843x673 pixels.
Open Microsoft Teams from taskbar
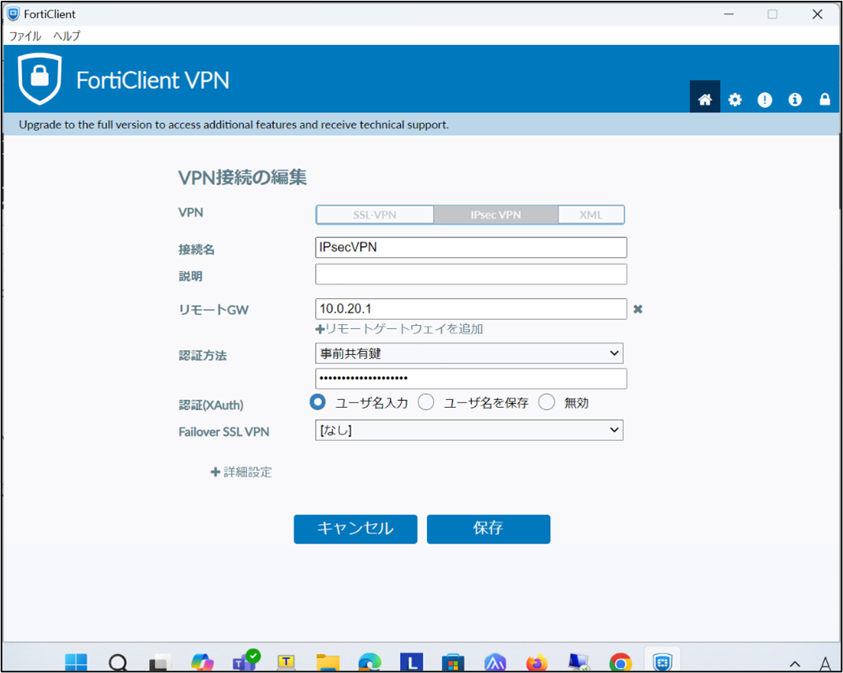245,661
